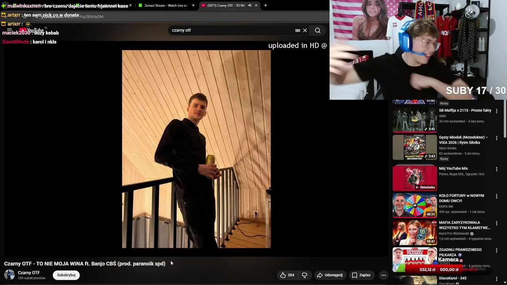Open 'Gęsty Miodek (Motodoktor) – VIXA 2026' title
Viewport: 507px width, 285px height.
(463, 140)
